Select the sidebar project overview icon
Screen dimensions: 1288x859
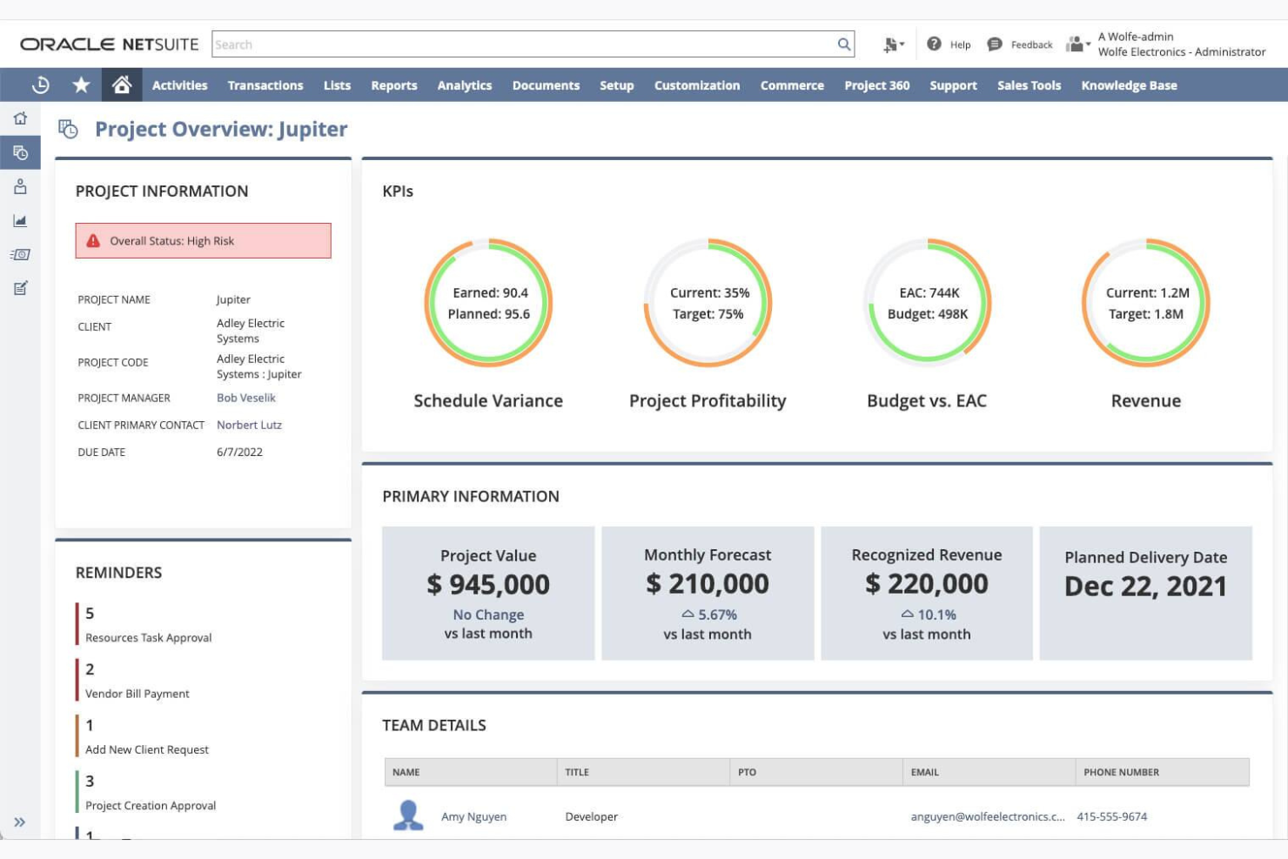pos(20,152)
